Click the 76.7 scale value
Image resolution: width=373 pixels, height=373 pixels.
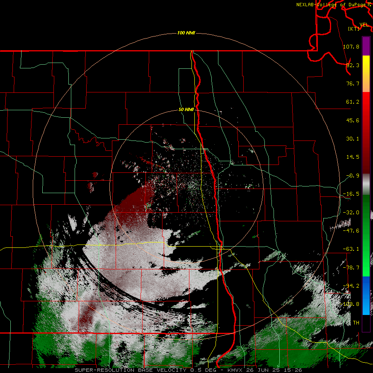353,83
